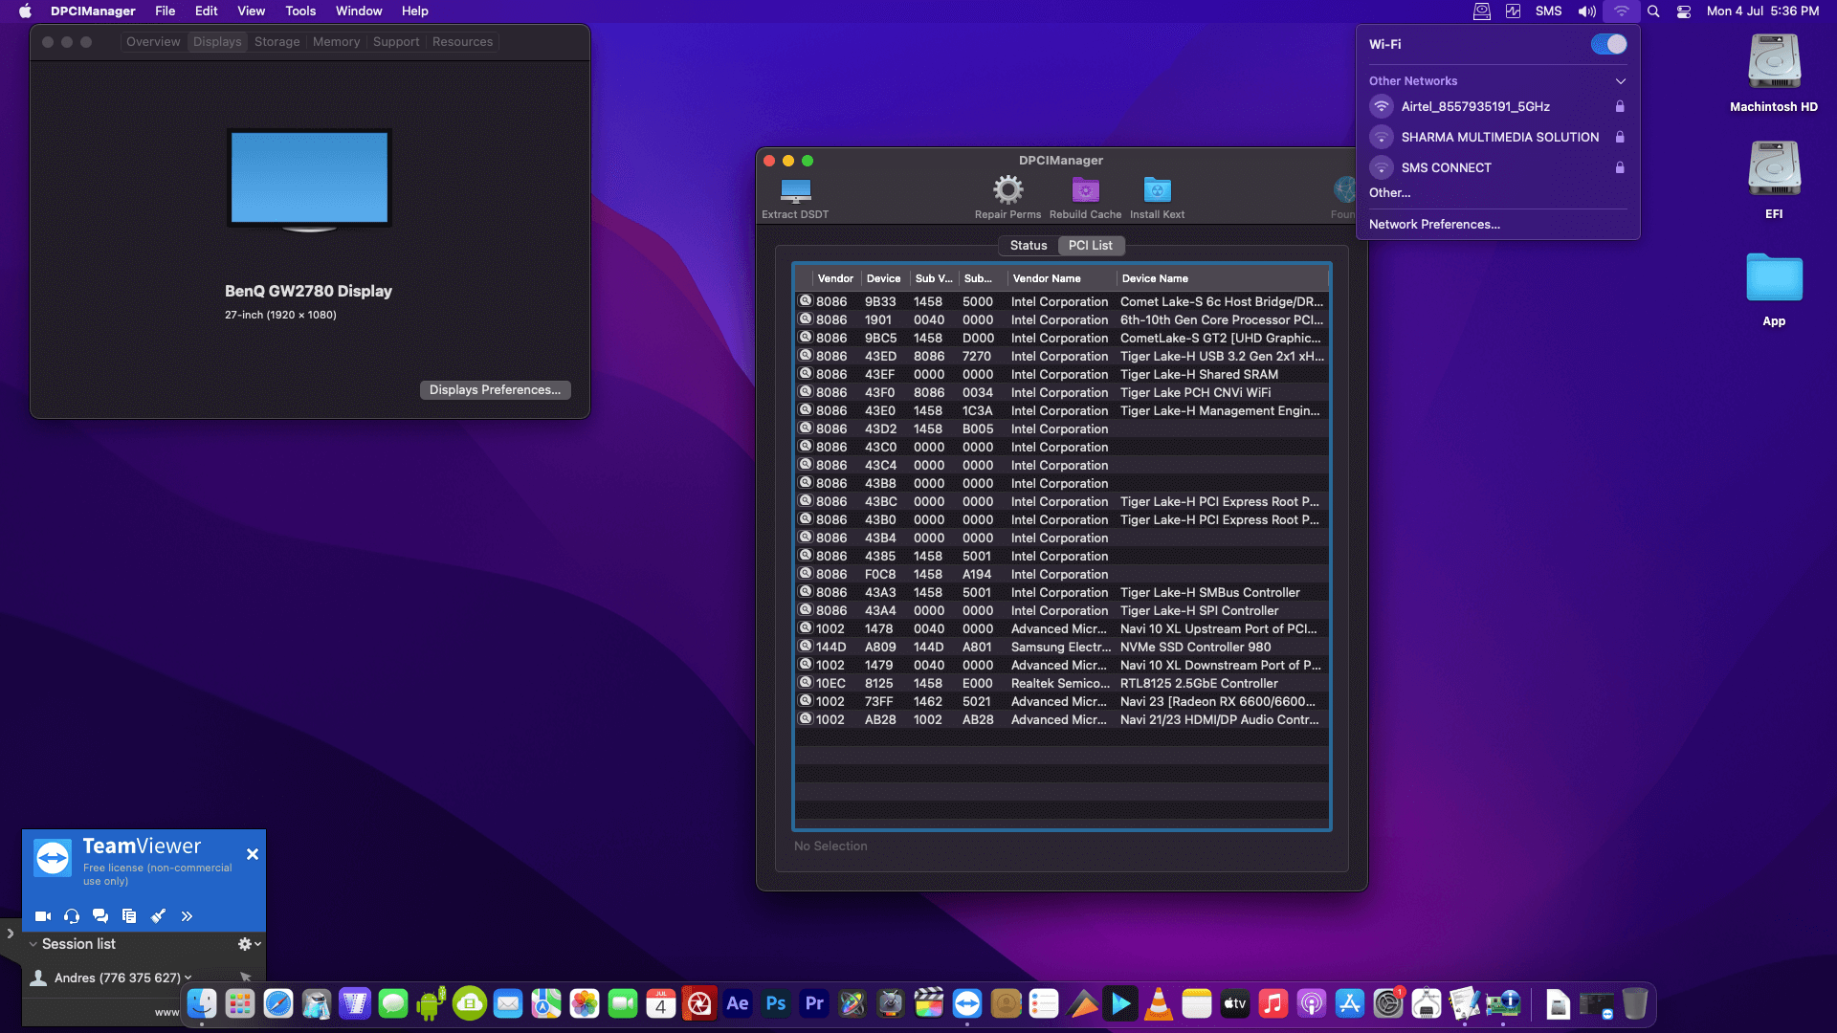Screen dimensions: 1837x1033
Task: Open the Andres session dropdown arrow
Action: point(188,978)
